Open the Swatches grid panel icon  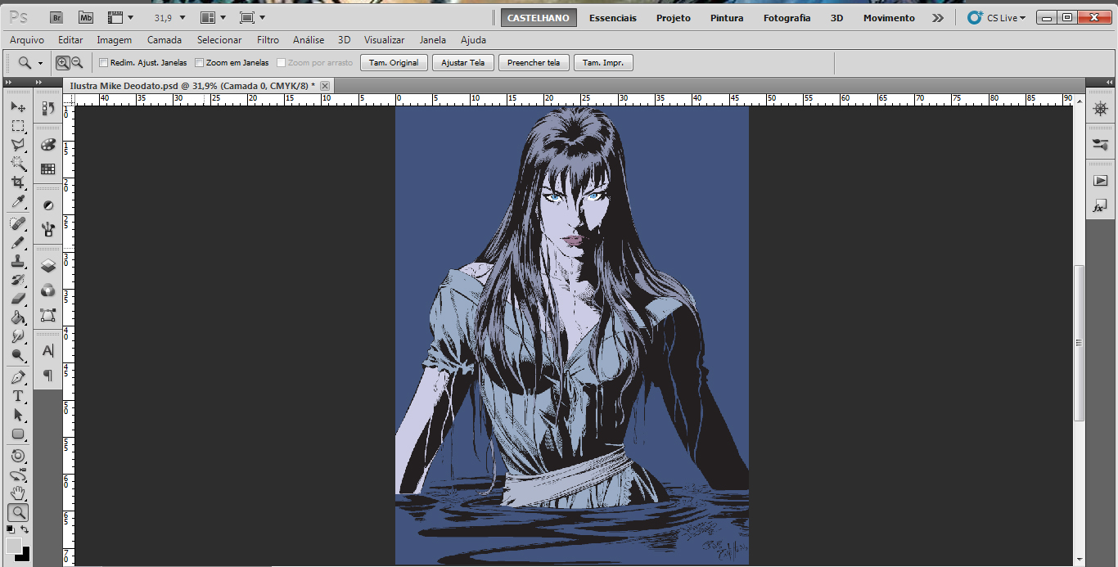click(47, 169)
